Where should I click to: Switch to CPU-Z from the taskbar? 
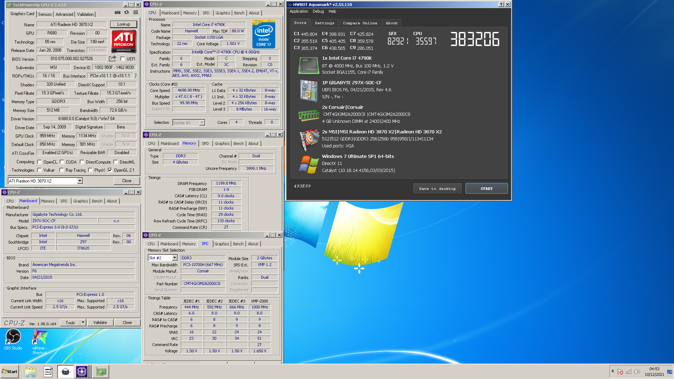82,372
